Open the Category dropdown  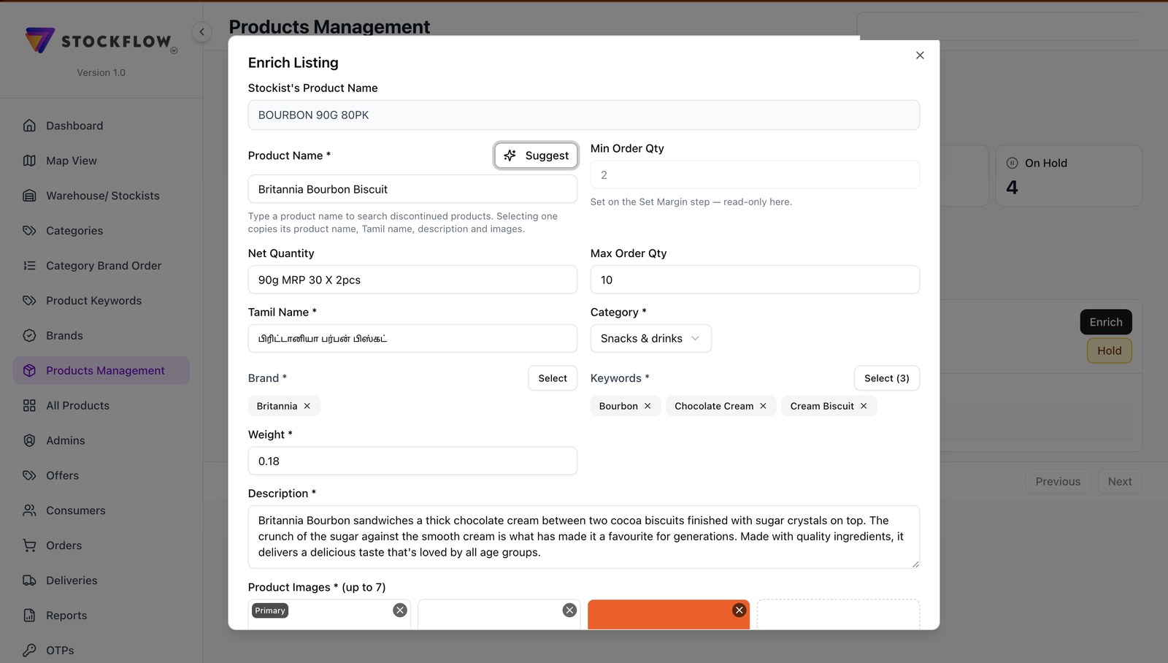[650, 339]
